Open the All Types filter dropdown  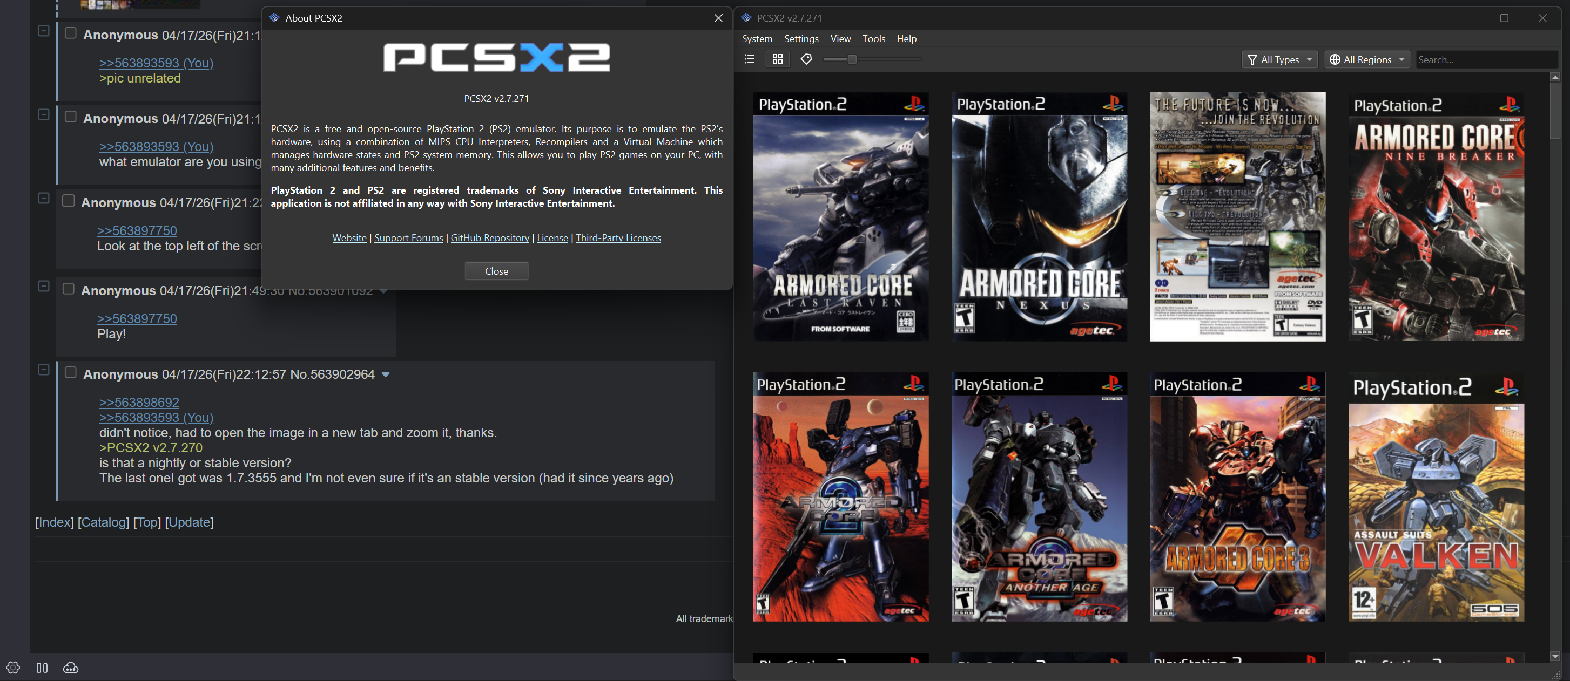[1279, 60]
